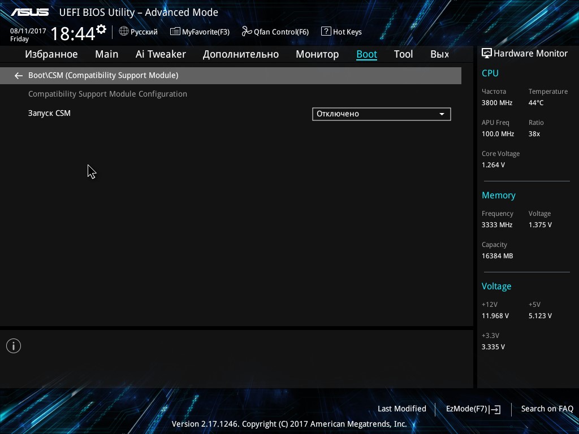579x434 pixels.
Task: Click the info icon in help panel
Action: pos(14,346)
